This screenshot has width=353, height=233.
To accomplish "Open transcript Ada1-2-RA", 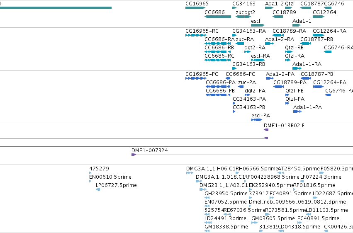I will tap(280, 39).
